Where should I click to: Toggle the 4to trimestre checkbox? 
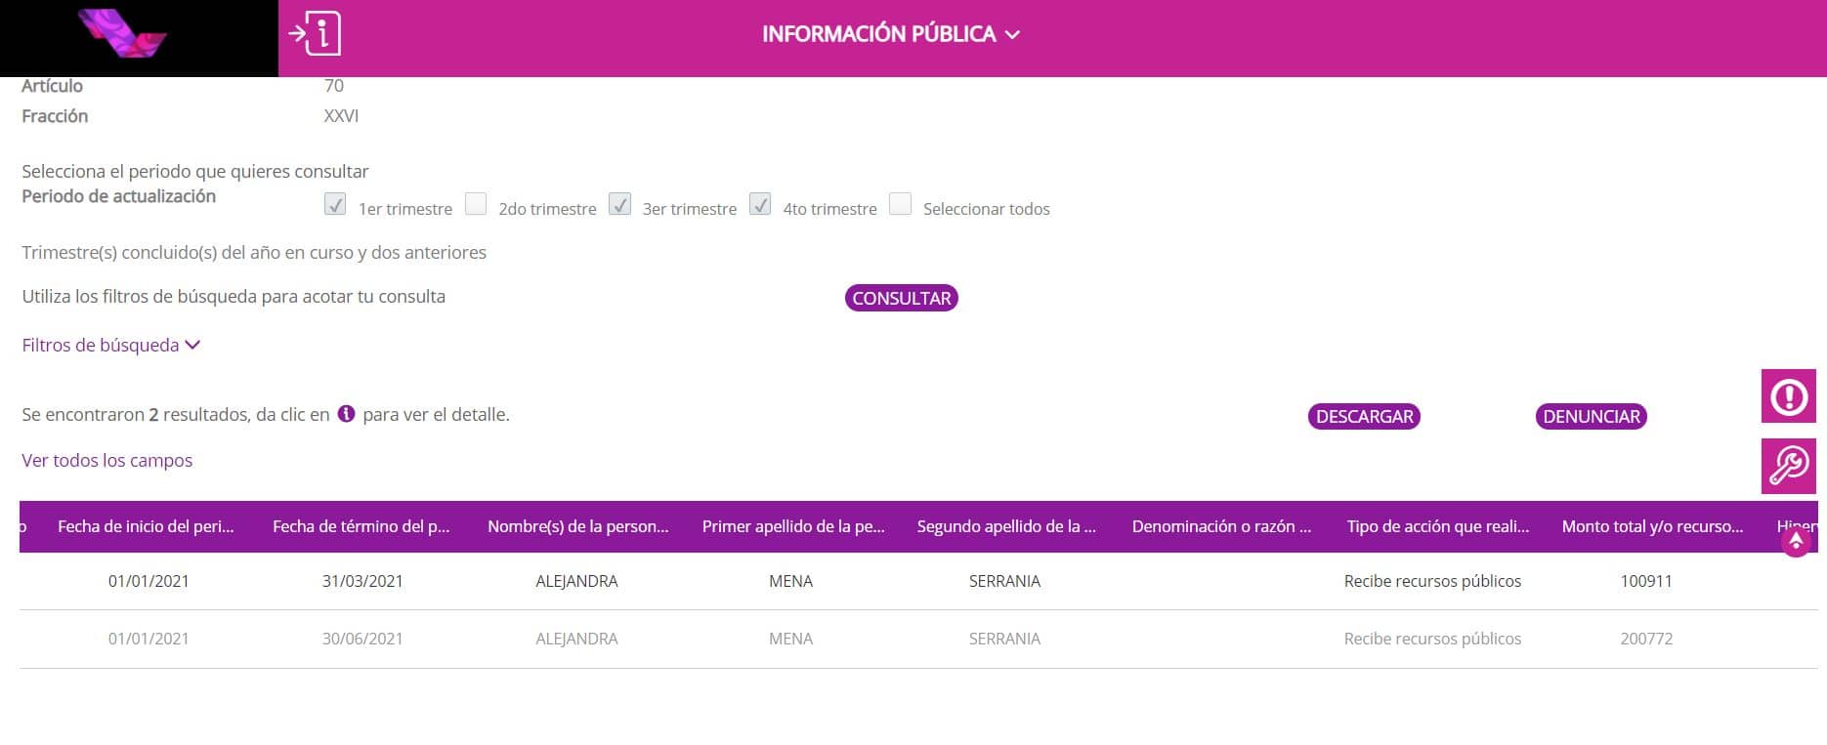coord(760,204)
